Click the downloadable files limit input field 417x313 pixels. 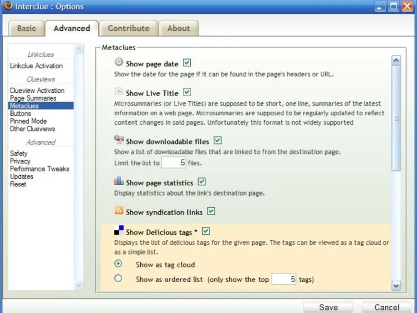[174, 163]
